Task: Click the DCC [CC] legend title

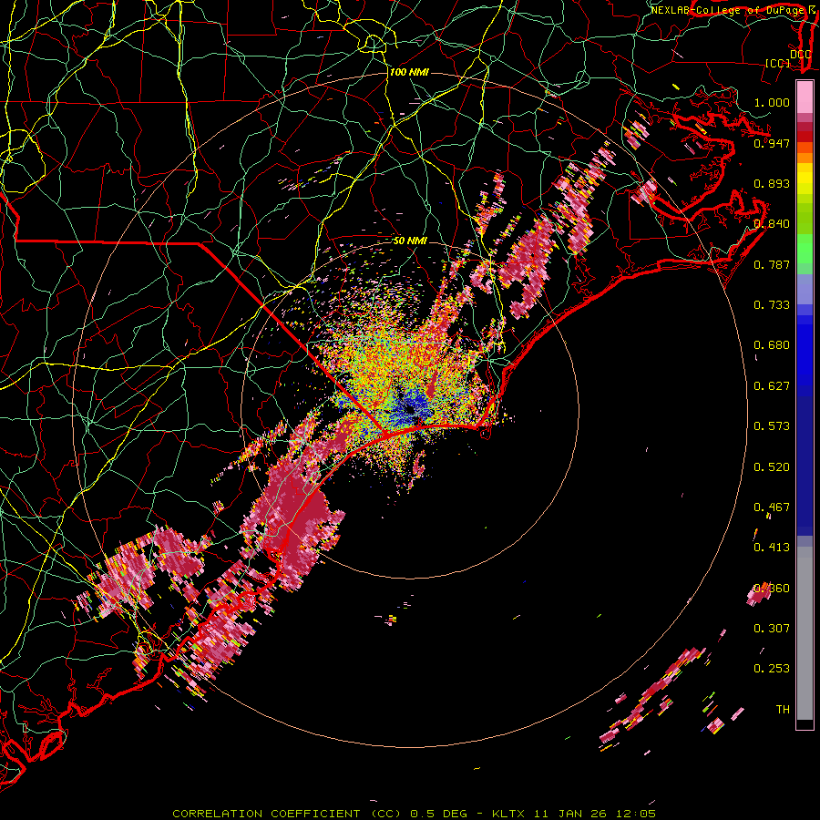Action: click(x=788, y=58)
